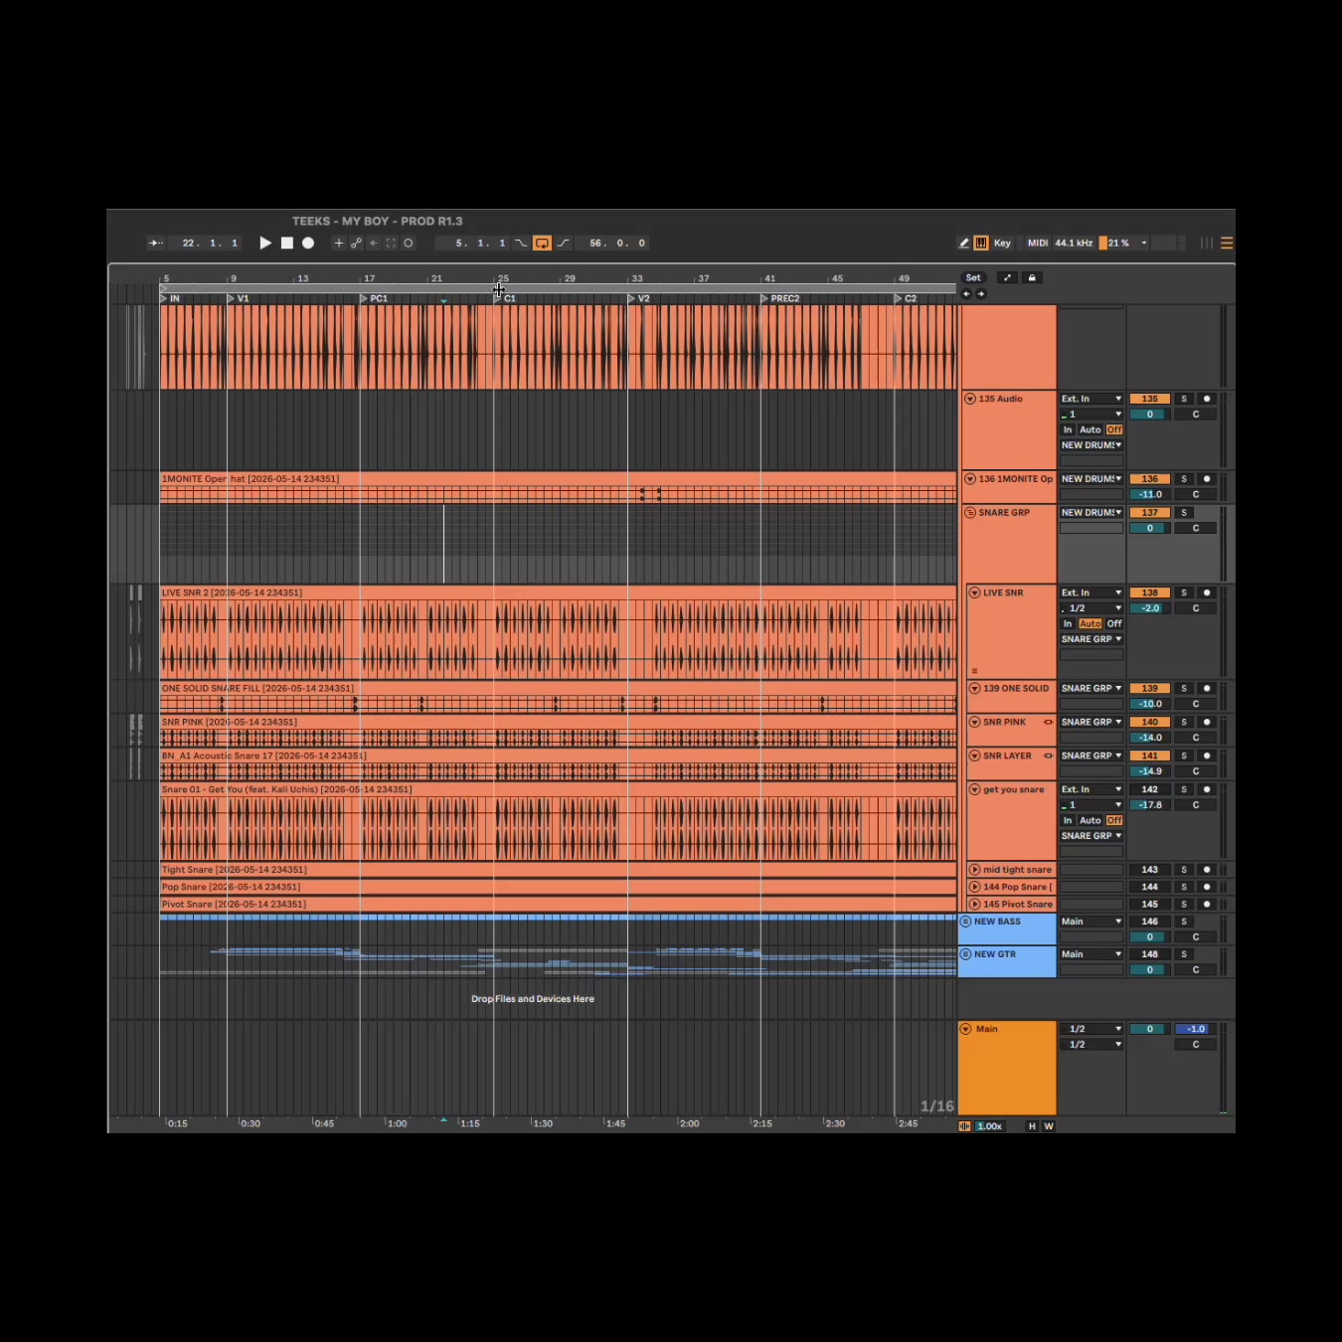Open Key Map Mode via the Key button
Screen dimensions: 1342x1342
pyautogui.click(x=1002, y=243)
